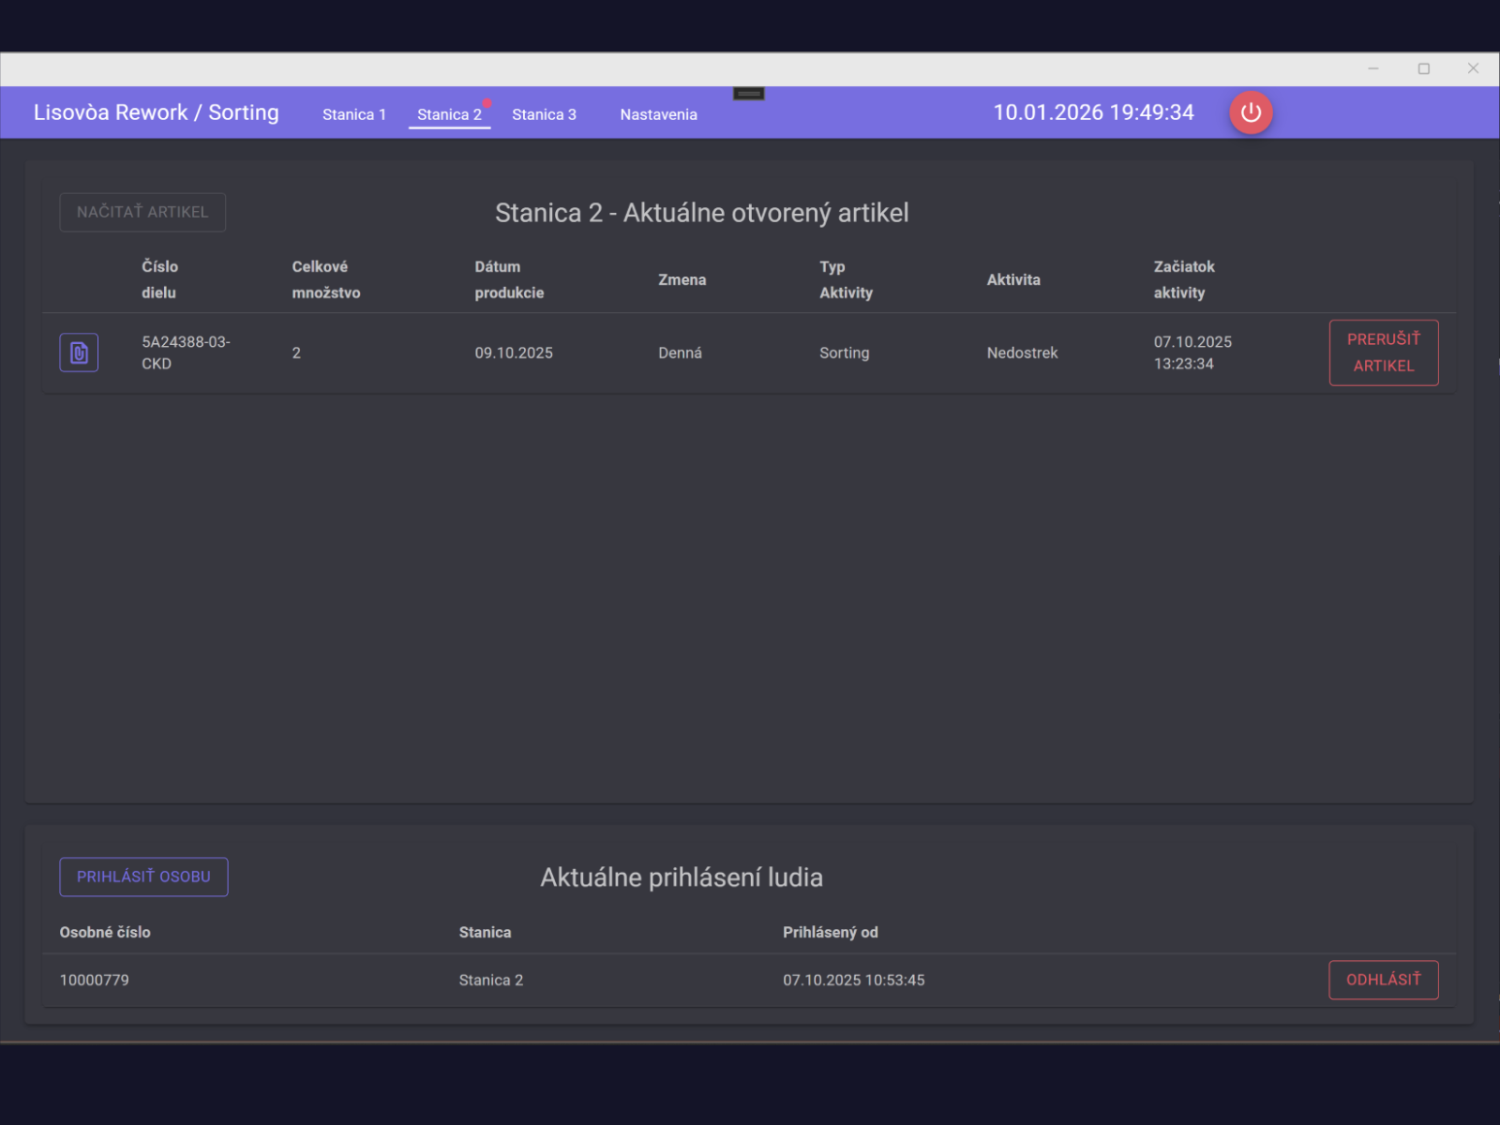Click the NAČÍTAŤ ARTIKEL button

142,212
